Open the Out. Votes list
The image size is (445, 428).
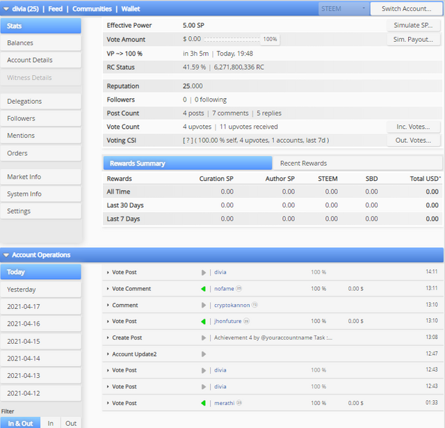[x=413, y=141]
